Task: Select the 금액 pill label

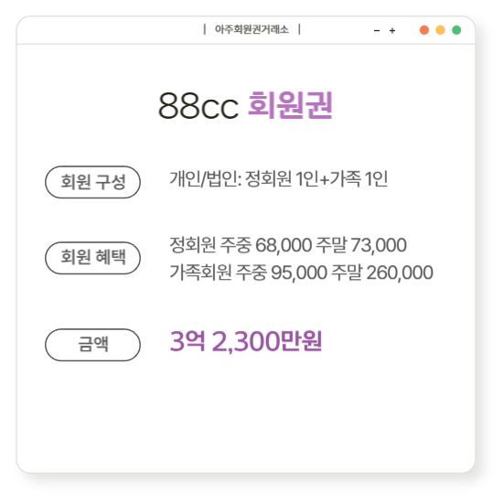Action: click(92, 345)
